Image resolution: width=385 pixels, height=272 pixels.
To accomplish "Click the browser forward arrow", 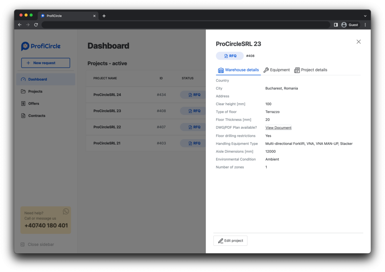I will (x=28, y=25).
